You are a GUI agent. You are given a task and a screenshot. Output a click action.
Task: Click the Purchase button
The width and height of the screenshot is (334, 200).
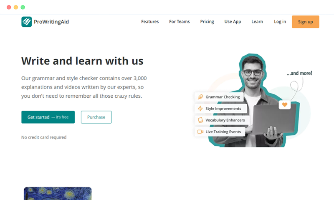coord(96,117)
